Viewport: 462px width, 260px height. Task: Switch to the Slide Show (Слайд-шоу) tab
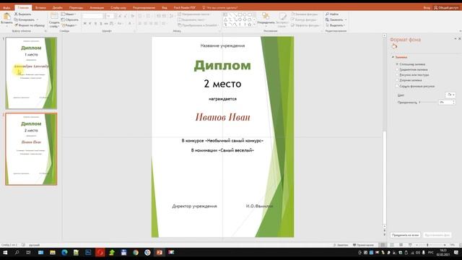pyautogui.click(x=118, y=8)
